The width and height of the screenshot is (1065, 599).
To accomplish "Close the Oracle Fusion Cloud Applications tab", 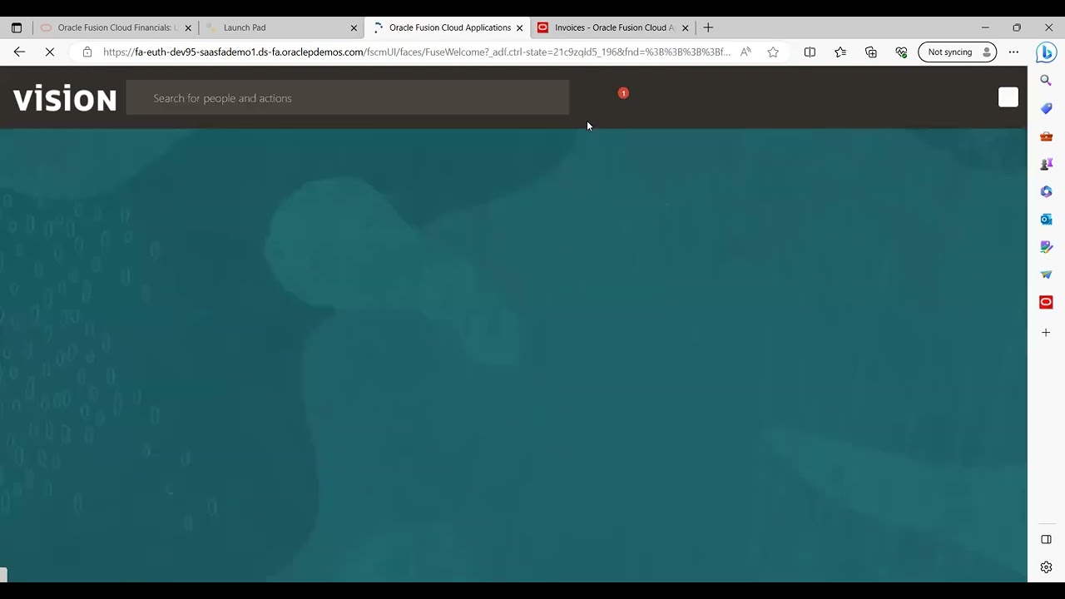I will [520, 27].
